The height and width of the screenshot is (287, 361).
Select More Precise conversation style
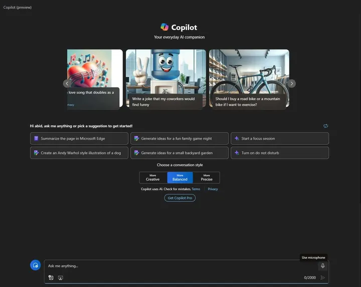[x=207, y=177]
